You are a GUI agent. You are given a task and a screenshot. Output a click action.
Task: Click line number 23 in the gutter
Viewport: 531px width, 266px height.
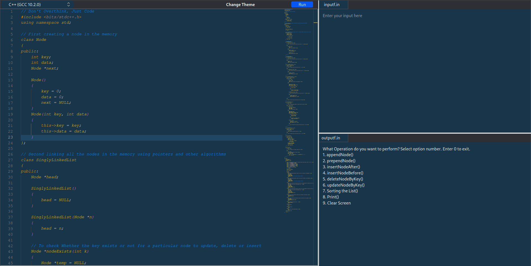point(11,137)
